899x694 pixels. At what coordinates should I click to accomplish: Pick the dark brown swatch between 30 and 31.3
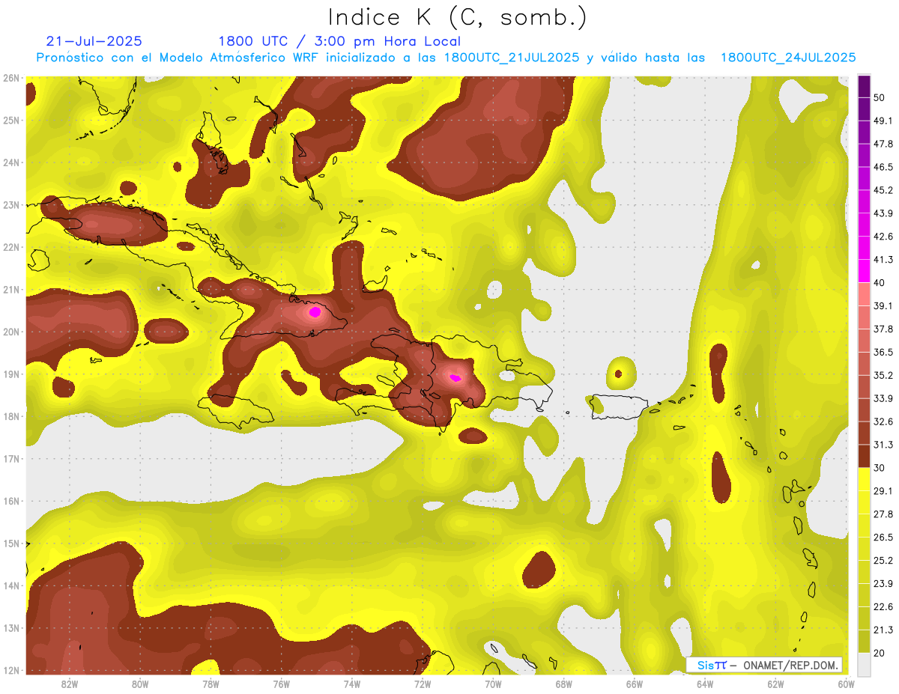tap(864, 456)
